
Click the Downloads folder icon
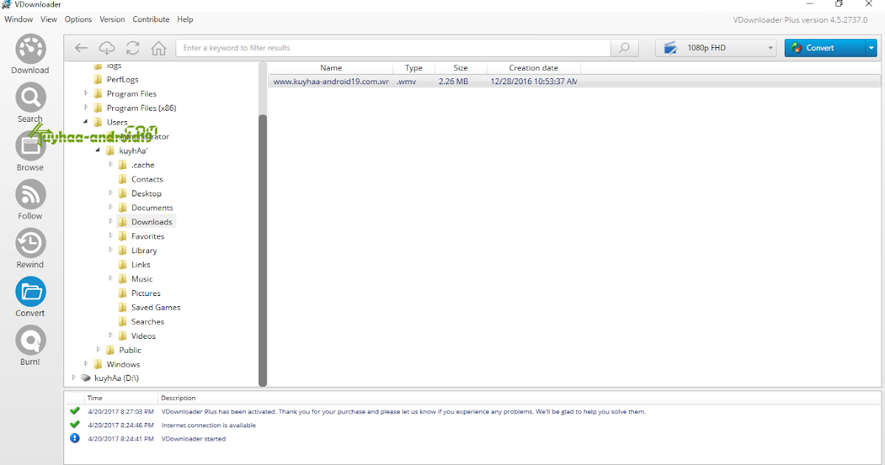click(x=122, y=221)
